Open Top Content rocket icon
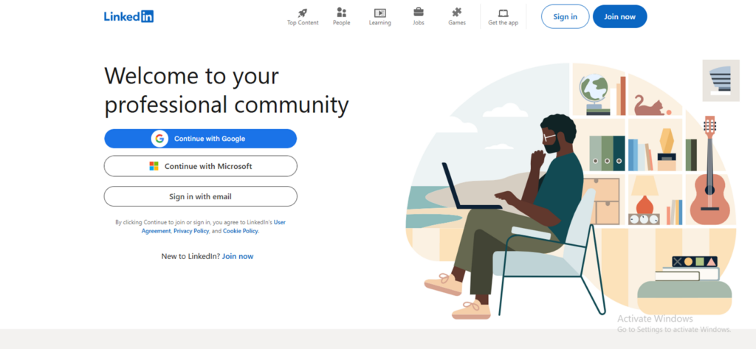 pyautogui.click(x=303, y=13)
